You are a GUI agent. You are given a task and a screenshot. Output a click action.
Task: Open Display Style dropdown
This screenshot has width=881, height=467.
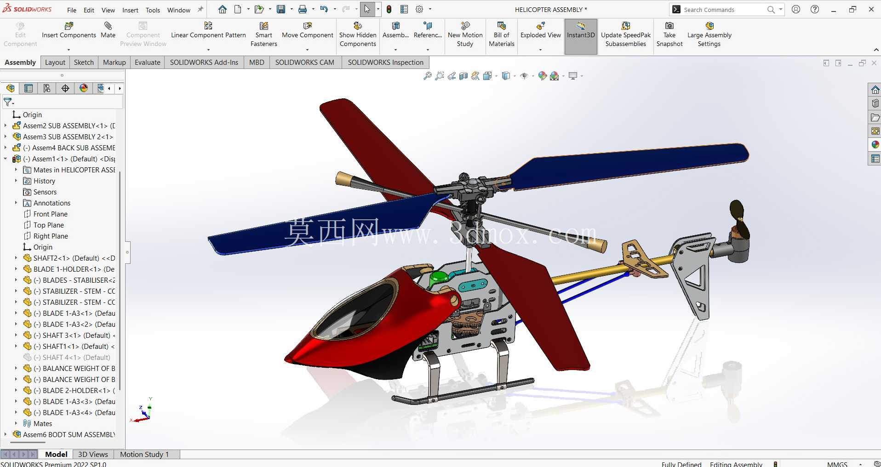click(x=515, y=76)
